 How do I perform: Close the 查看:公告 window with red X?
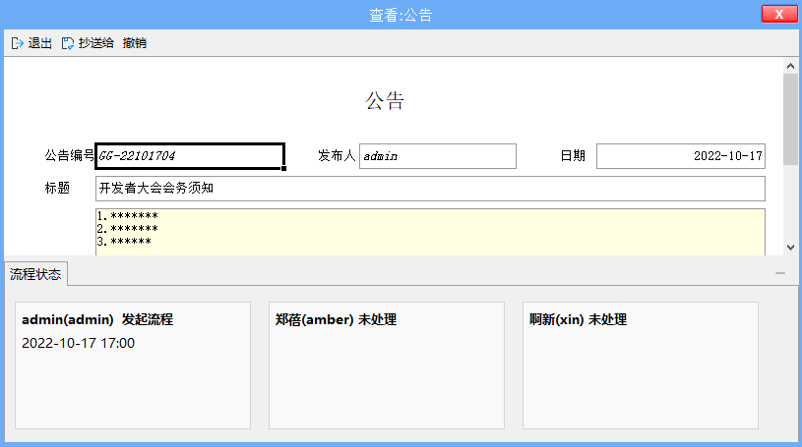(779, 14)
